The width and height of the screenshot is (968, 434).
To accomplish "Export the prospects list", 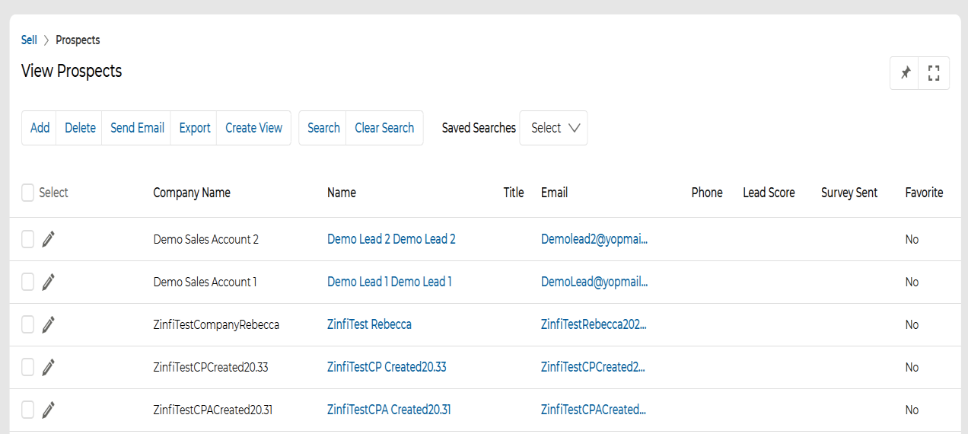I will coord(195,128).
